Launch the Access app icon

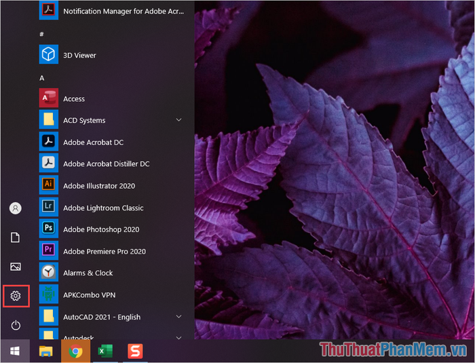tap(48, 98)
